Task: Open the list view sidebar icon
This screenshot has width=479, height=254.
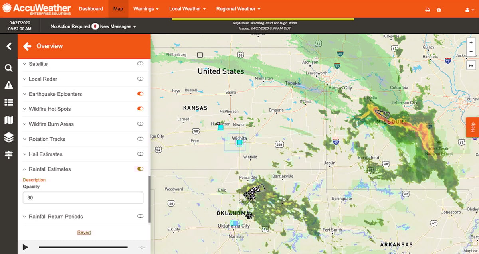Action: coord(8,102)
